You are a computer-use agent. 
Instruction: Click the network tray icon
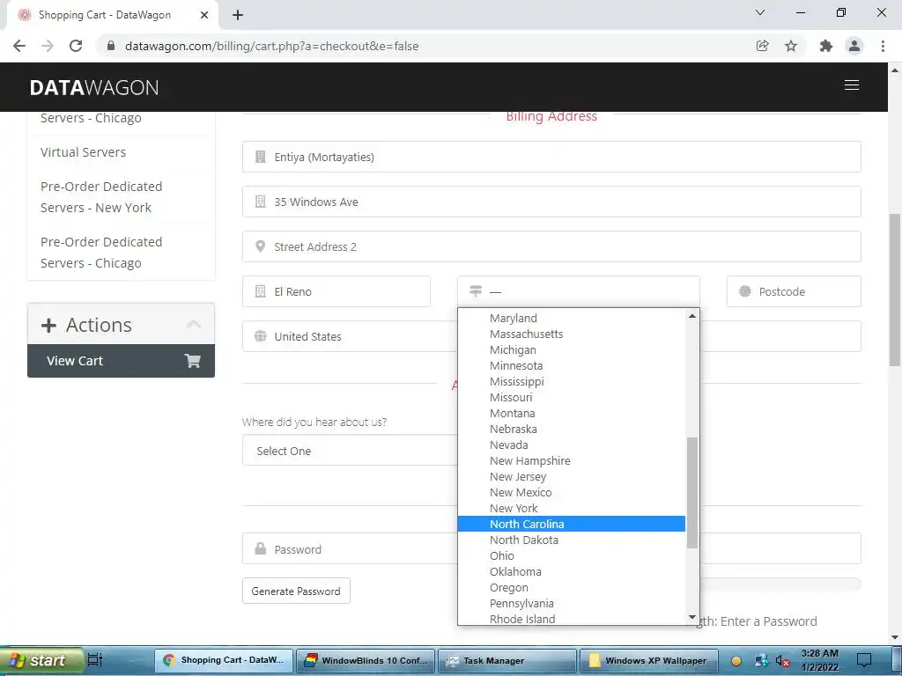pos(762,661)
